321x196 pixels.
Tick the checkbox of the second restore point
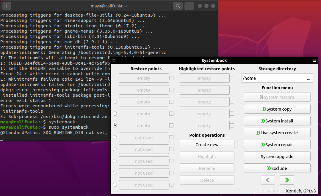[x=172, y=90]
